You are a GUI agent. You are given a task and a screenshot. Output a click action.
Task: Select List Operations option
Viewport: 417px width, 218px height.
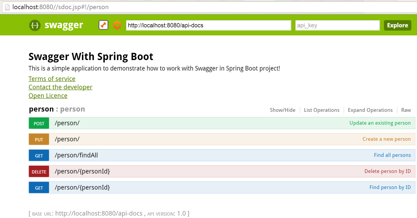pyautogui.click(x=322, y=110)
